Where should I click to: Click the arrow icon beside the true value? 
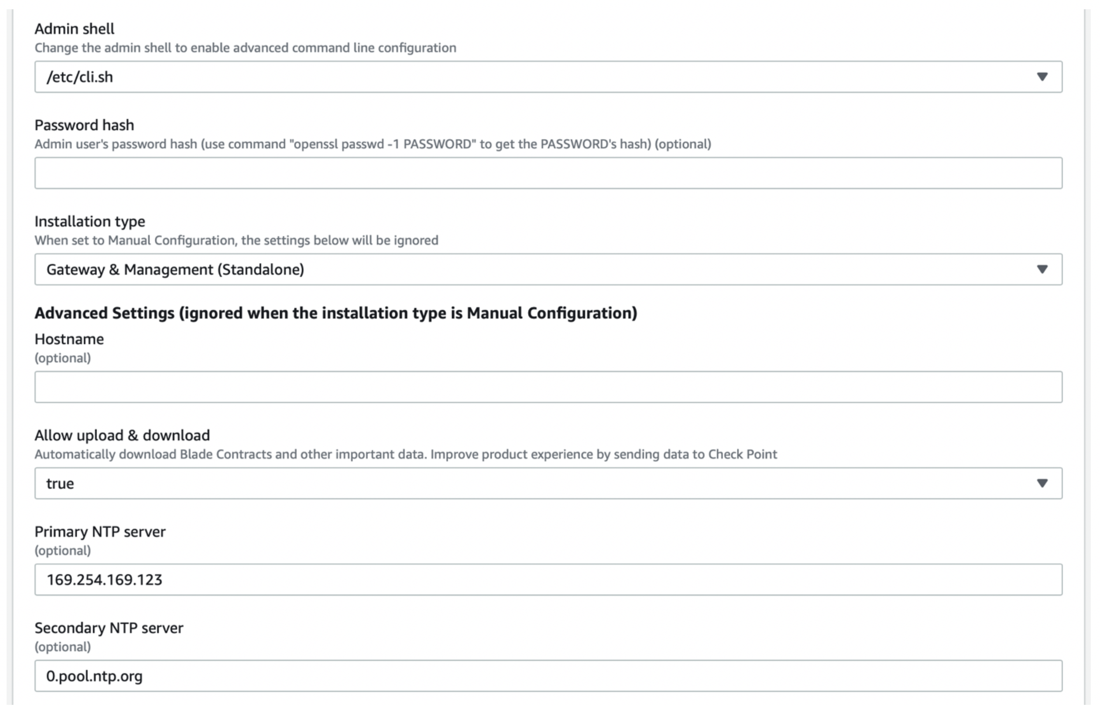pyautogui.click(x=1042, y=483)
